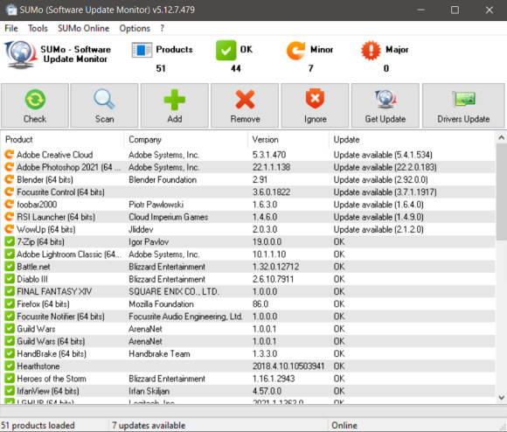The width and height of the screenshot is (507, 432).
Task: Open the Options menu
Action: [135, 29]
